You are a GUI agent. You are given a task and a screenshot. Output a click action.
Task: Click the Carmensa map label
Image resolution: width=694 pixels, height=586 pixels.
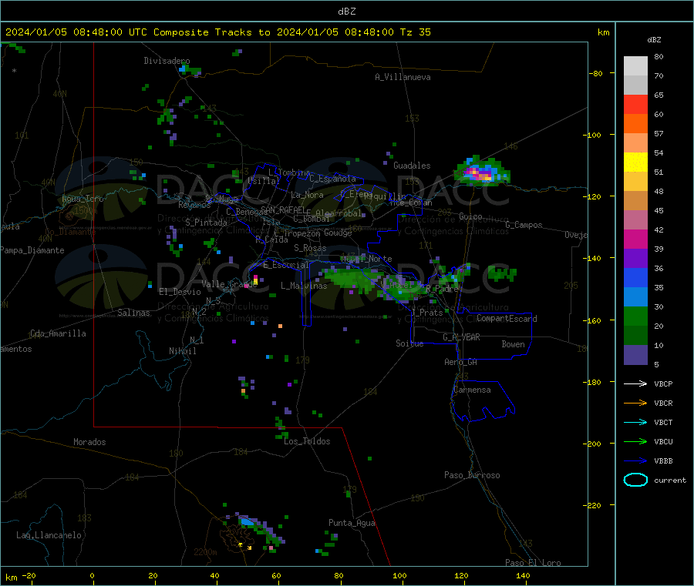pyautogui.click(x=472, y=390)
